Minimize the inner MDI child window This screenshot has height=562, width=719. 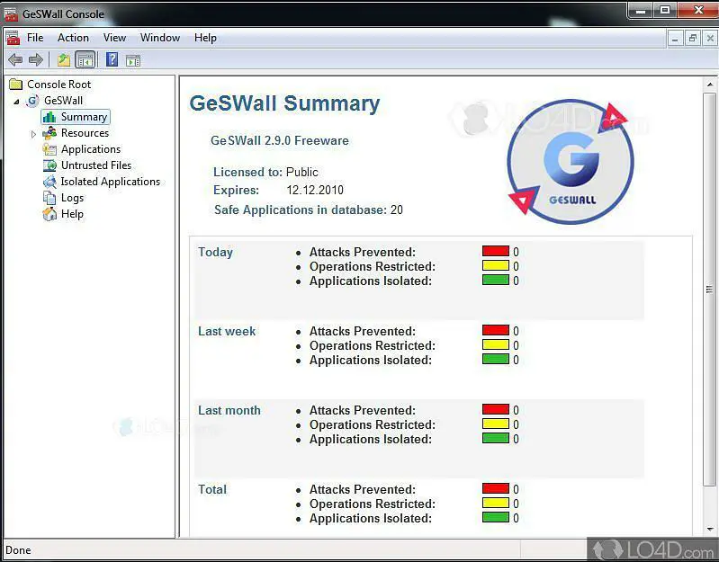(x=675, y=39)
